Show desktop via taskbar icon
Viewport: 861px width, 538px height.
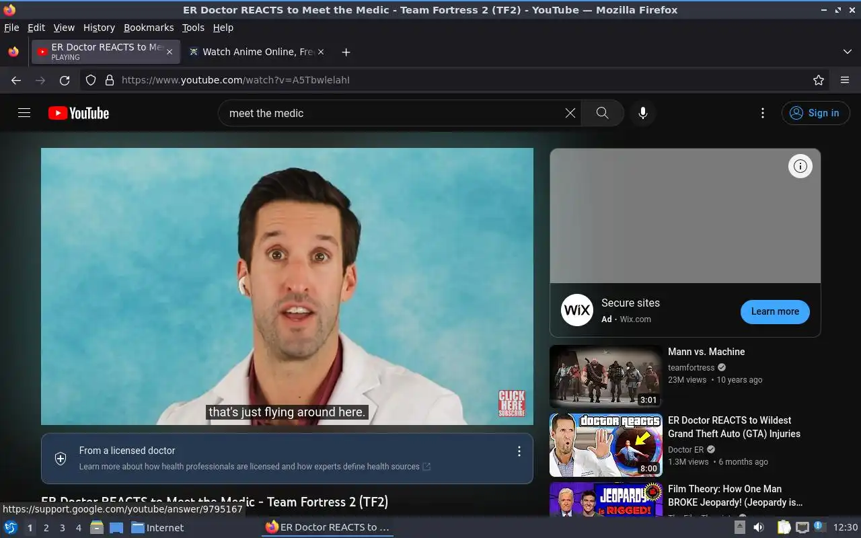[116, 527]
